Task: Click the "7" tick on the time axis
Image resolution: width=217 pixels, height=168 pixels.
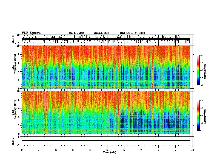Action: pos(141,150)
